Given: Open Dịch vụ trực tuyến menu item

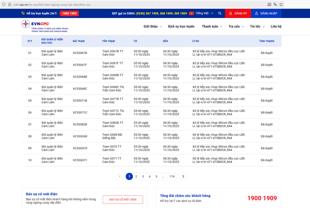Looking at the screenshot, I should click(x=181, y=27).
